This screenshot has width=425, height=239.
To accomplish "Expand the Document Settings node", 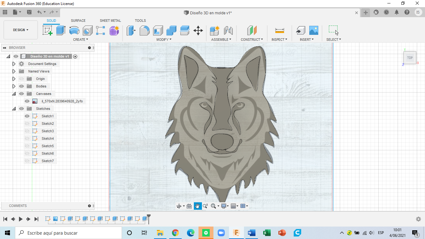I will point(14,63).
